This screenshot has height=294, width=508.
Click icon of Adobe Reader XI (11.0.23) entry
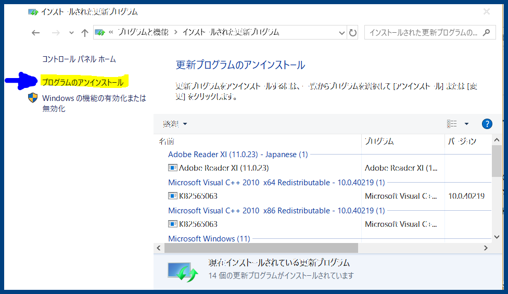(172, 168)
